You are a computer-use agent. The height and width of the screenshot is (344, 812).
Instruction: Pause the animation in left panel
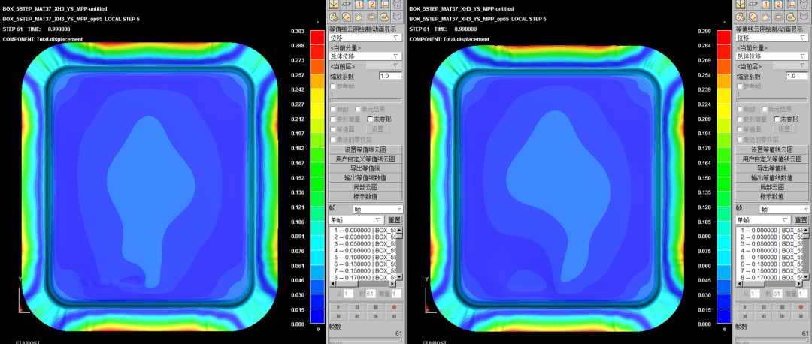[x=357, y=306]
